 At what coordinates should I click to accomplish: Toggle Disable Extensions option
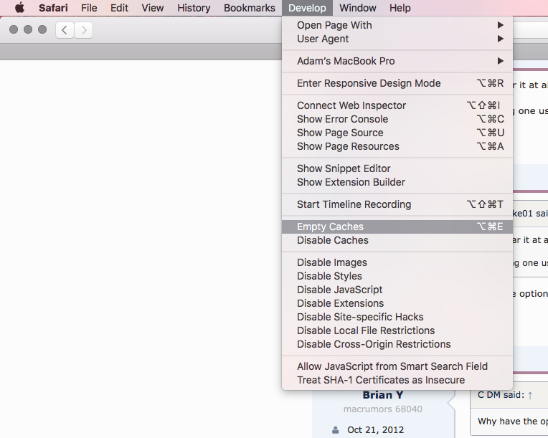point(397,303)
